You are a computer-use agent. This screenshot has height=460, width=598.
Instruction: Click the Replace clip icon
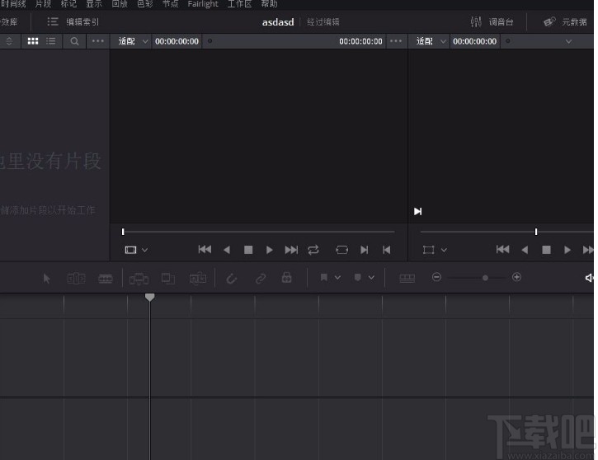198,279
